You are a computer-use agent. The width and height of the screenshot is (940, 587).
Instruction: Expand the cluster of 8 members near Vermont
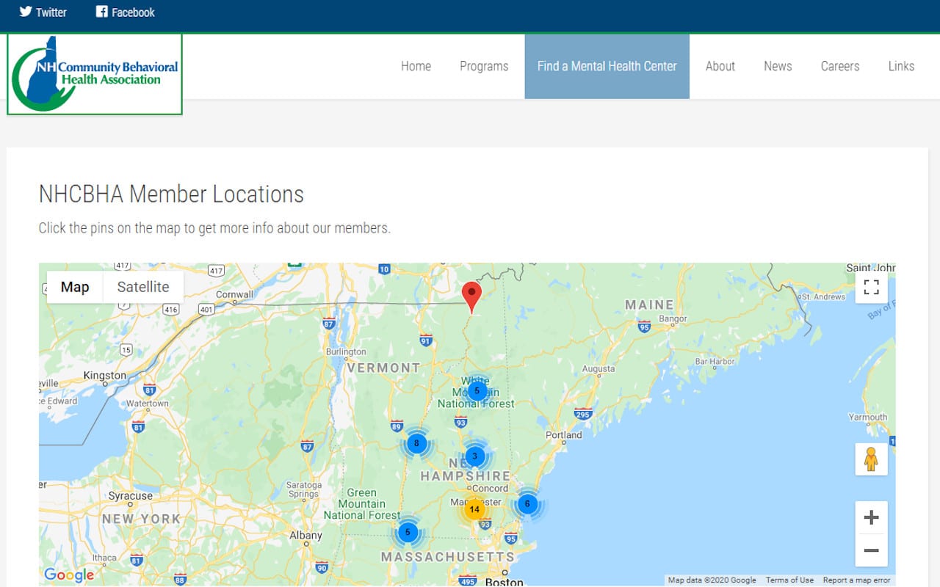416,443
